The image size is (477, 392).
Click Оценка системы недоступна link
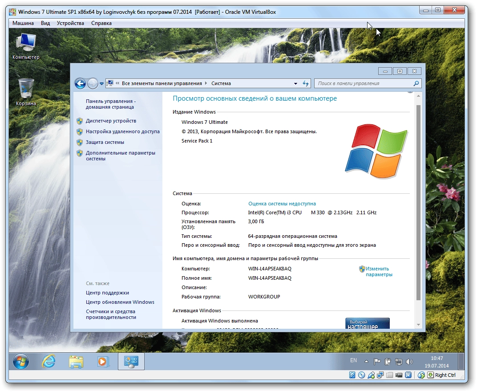(x=282, y=204)
